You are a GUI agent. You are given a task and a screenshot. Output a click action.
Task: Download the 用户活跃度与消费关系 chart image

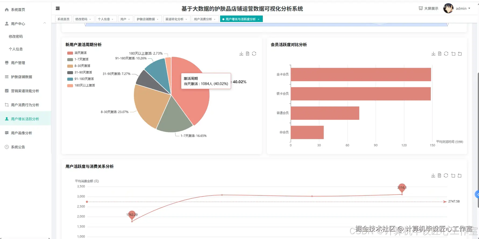click(x=433, y=175)
